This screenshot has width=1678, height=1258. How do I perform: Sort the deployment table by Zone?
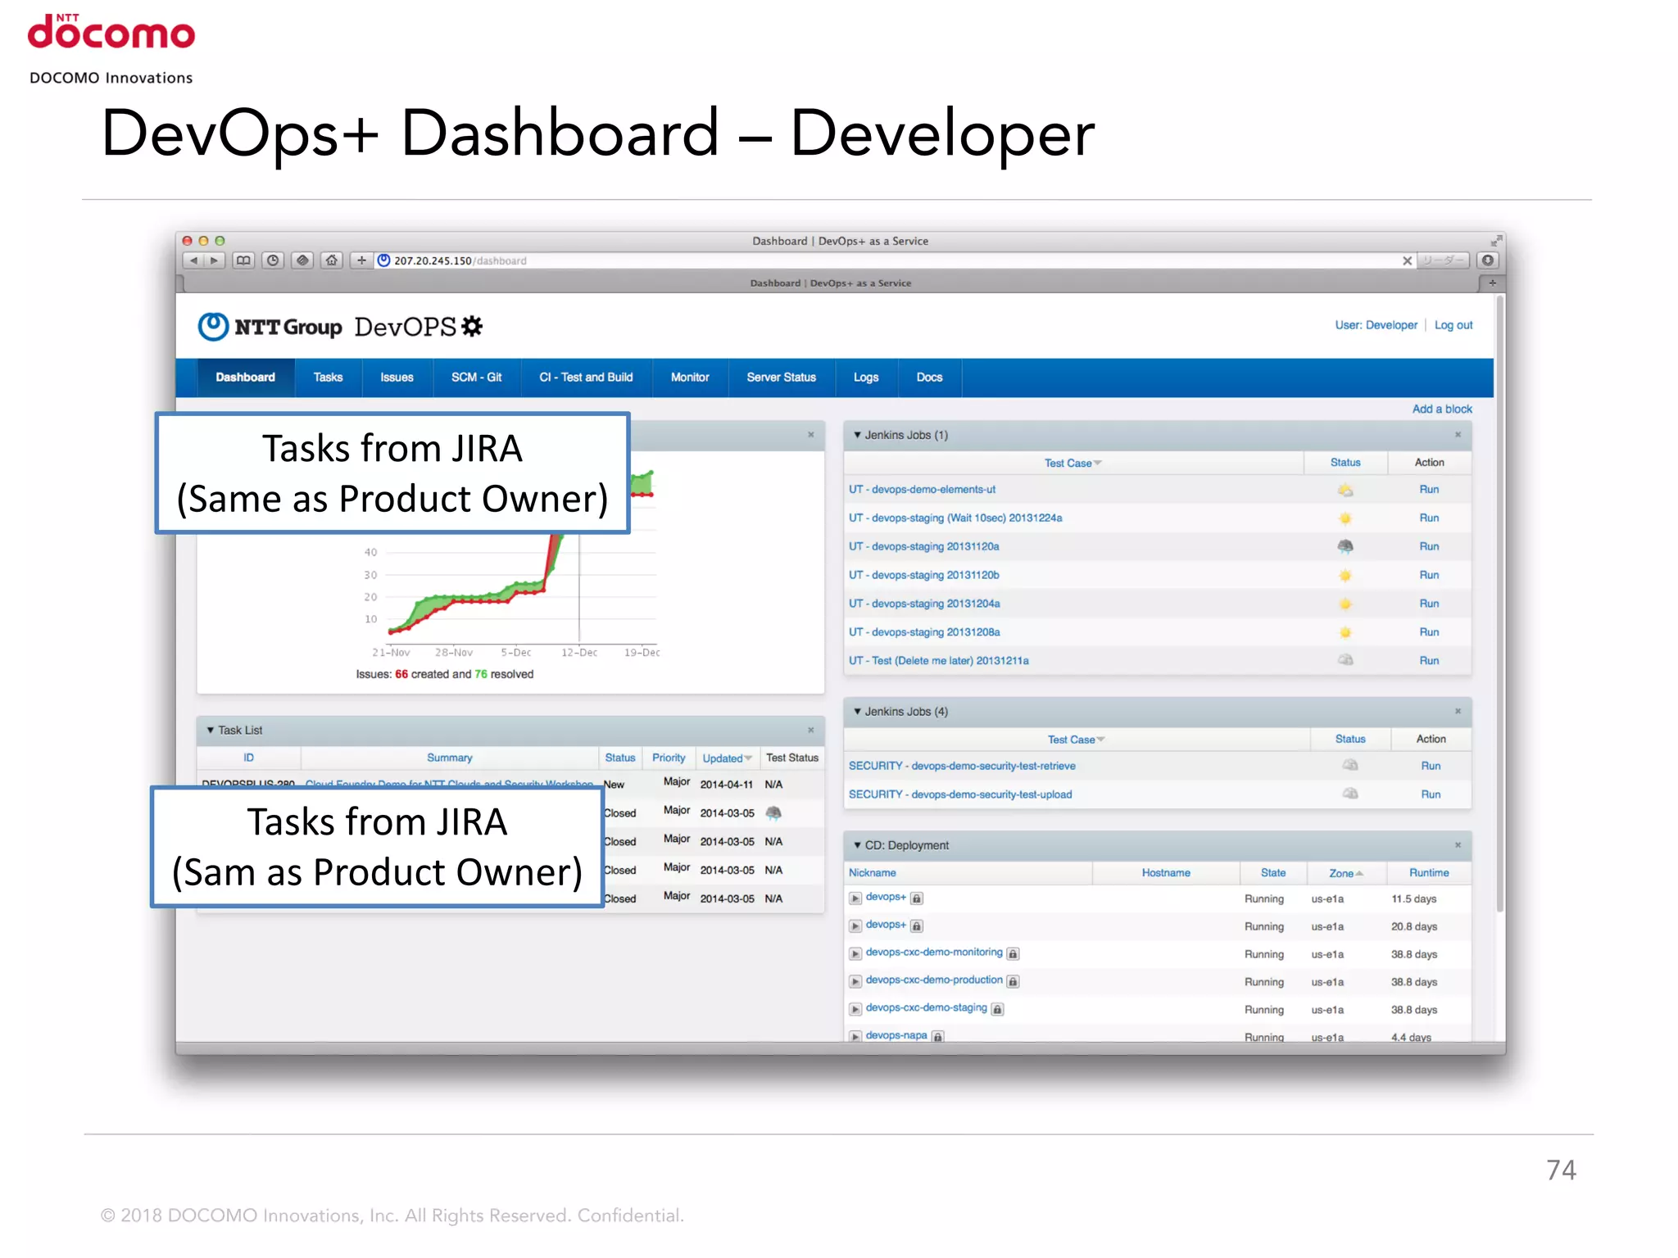coord(1345,873)
